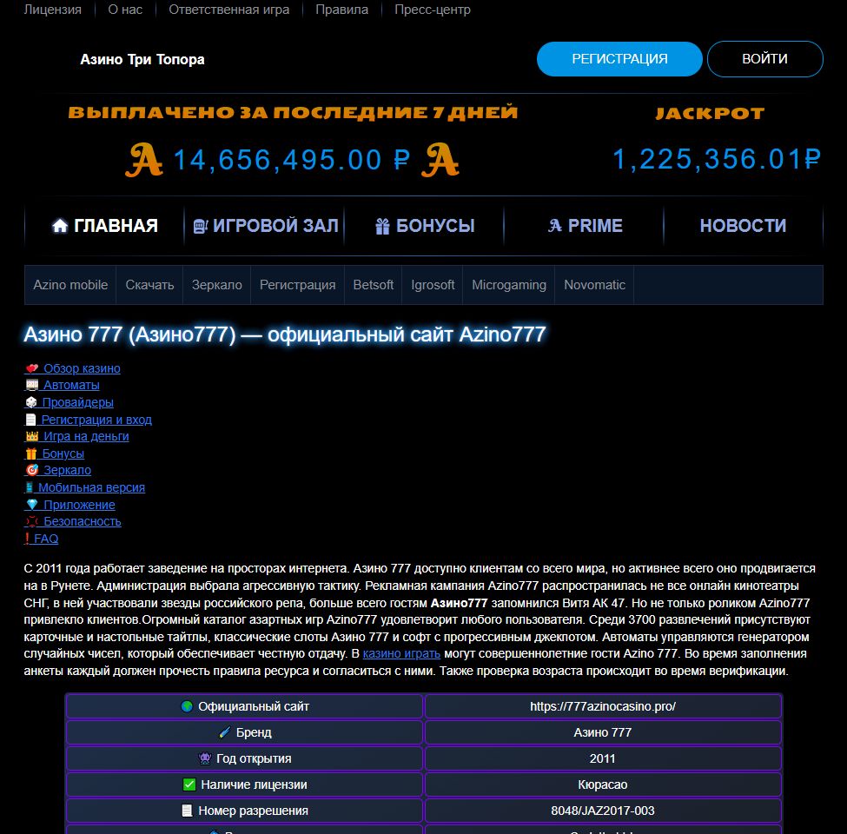Switch to the Azino mobile tab
Viewport: 847px width, 834px height.
click(x=69, y=284)
